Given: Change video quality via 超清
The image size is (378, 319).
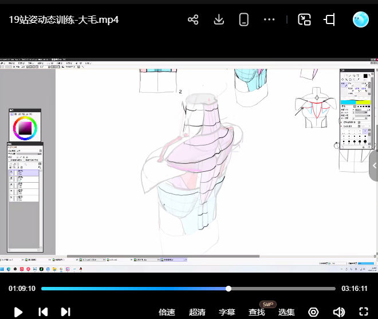Looking at the screenshot, I should 197,312.
